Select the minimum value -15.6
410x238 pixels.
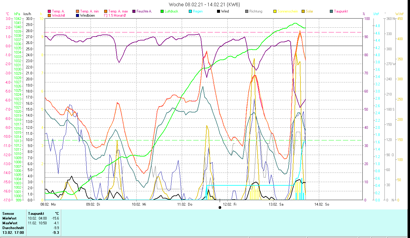click(x=55, y=218)
